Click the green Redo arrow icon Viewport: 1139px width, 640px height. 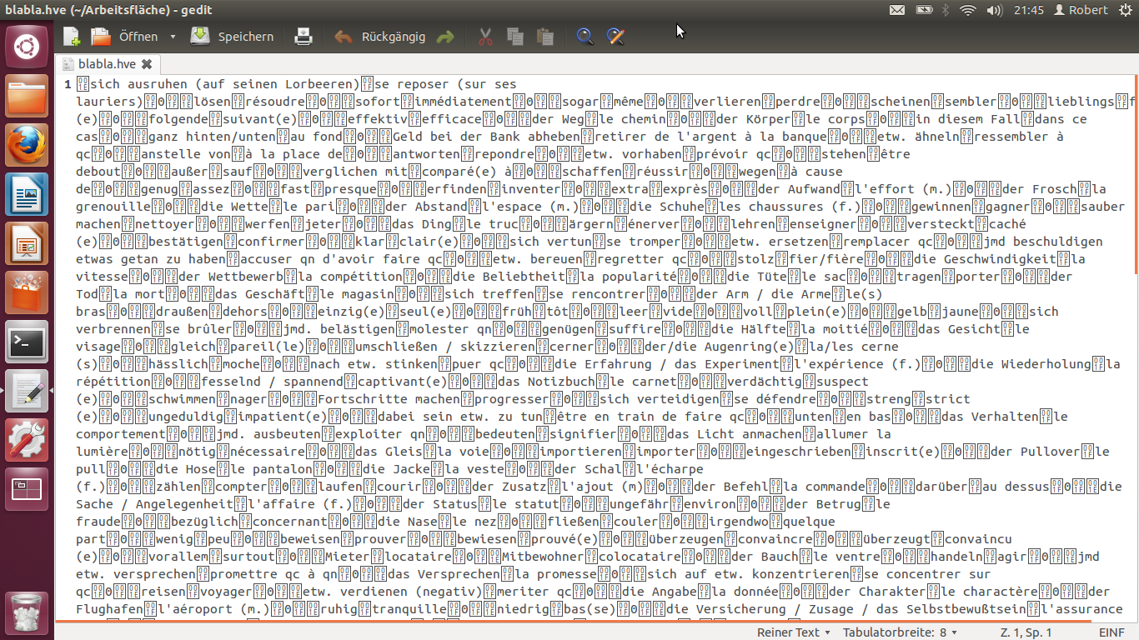[445, 37]
